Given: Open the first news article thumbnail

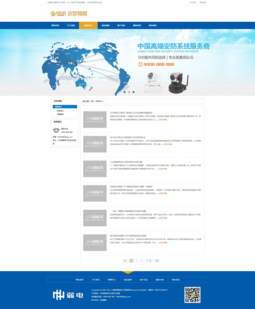Looking at the screenshot, I should [x=95, y=120].
